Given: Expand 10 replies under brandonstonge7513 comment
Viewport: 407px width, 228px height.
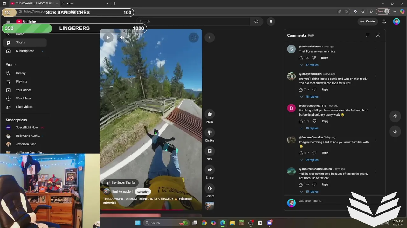Looking at the screenshot, I should coord(309,128).
